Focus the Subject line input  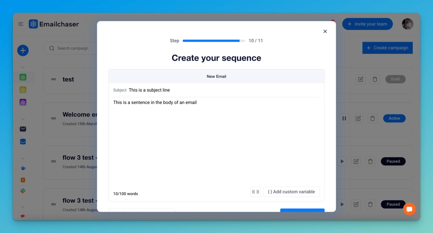click(224, 90)
